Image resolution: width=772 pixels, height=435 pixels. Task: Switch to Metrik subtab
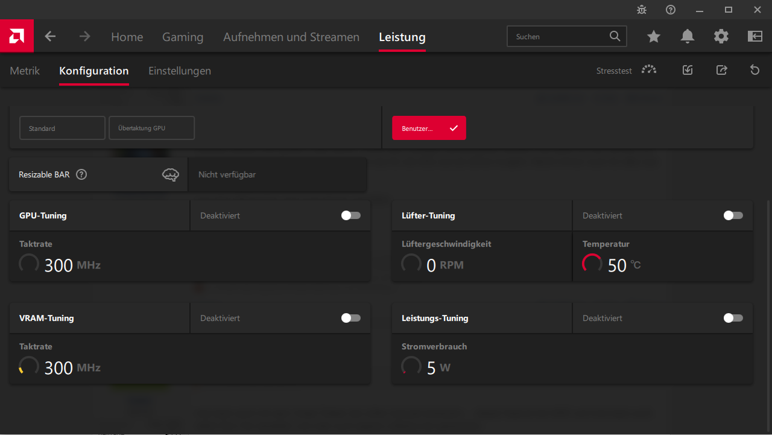tap(25, 71)
